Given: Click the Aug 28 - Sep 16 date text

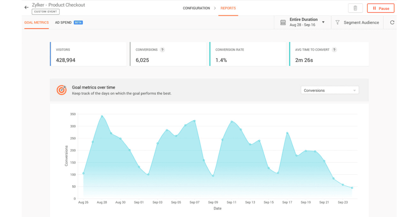Looking at the screenshot, I should pyautogui.click(x=302, y=25).
